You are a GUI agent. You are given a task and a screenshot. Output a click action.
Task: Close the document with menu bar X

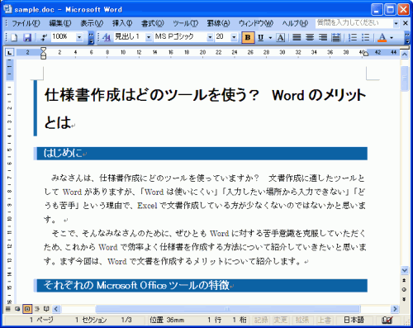406,23
